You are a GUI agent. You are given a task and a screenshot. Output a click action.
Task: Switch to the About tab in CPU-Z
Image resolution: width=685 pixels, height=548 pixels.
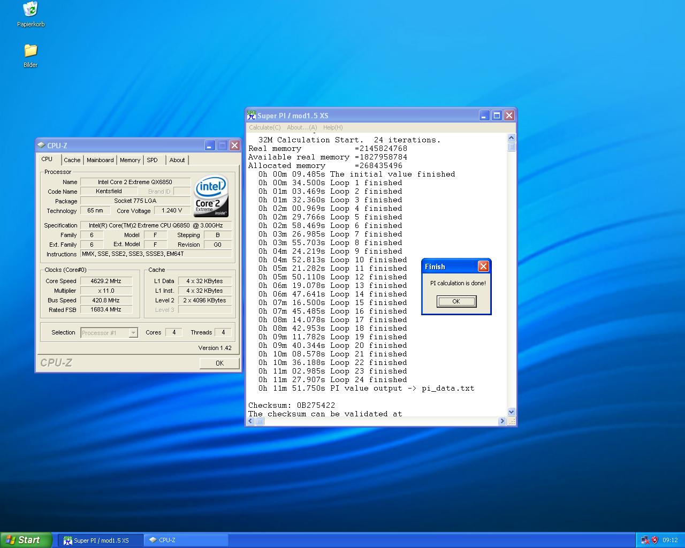pos(177,160)
